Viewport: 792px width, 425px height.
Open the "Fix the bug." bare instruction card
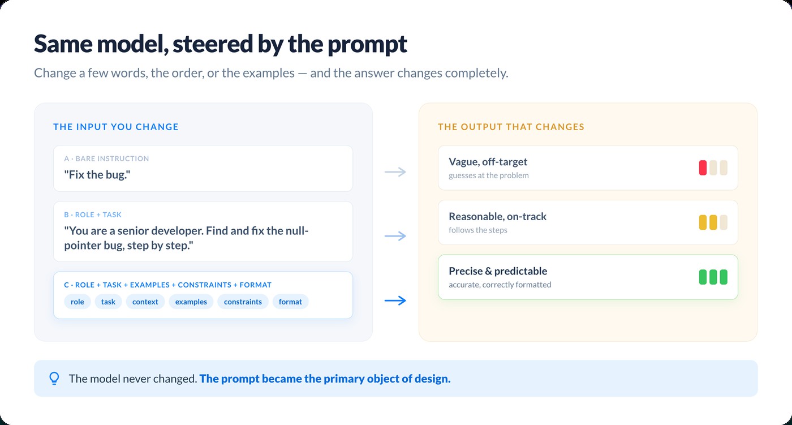[x=203, y=168]
